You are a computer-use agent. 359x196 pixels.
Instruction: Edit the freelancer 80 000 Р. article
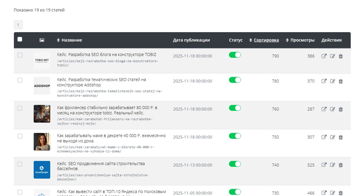tap(332, 109)
